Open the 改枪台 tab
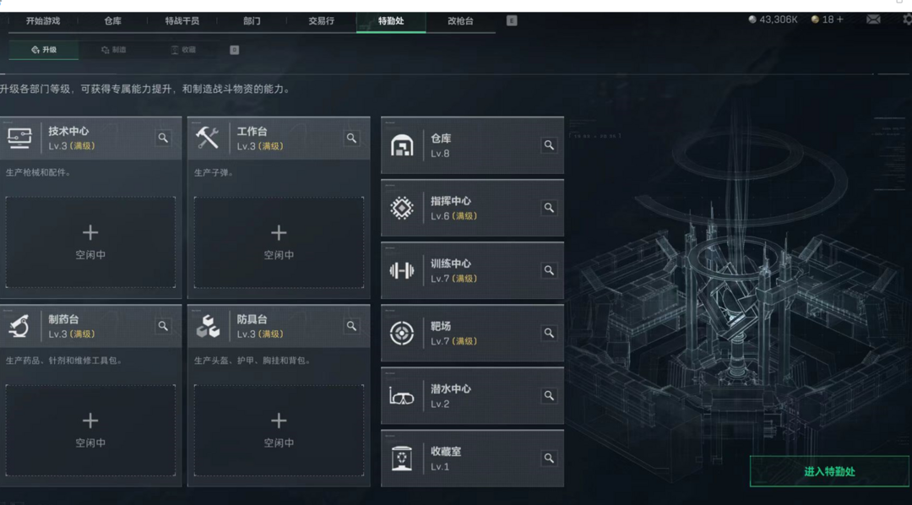Viewport: 912px width, 505px height. pos(460,21)
